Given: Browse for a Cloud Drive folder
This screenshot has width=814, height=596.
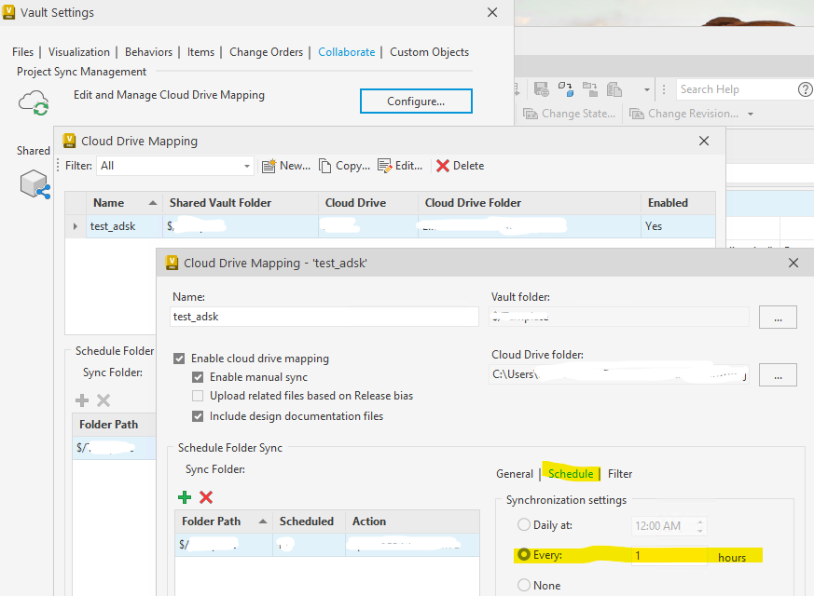Looking at the screenshot, I should click(x=778, y=374).
